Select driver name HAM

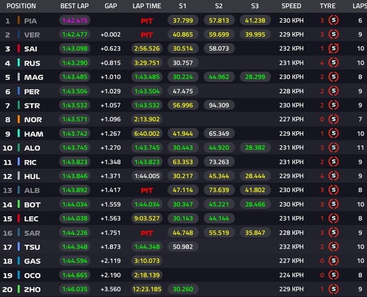[x=34, y=134]
